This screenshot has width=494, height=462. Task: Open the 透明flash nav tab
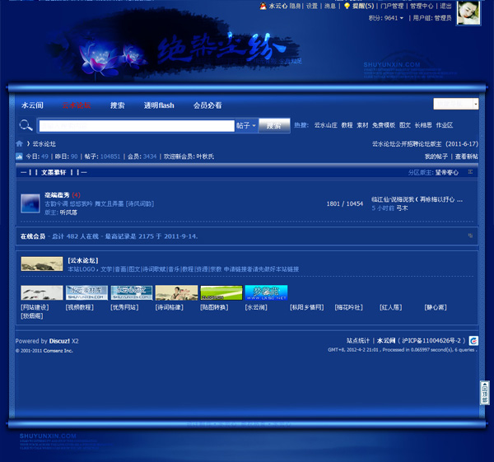(x=159, y=105)
